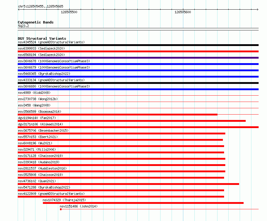This screenshot has width=267, height=221.
Task: Click the 5q23.2 cytogenetic band label
Action: (x=23, y=26)
